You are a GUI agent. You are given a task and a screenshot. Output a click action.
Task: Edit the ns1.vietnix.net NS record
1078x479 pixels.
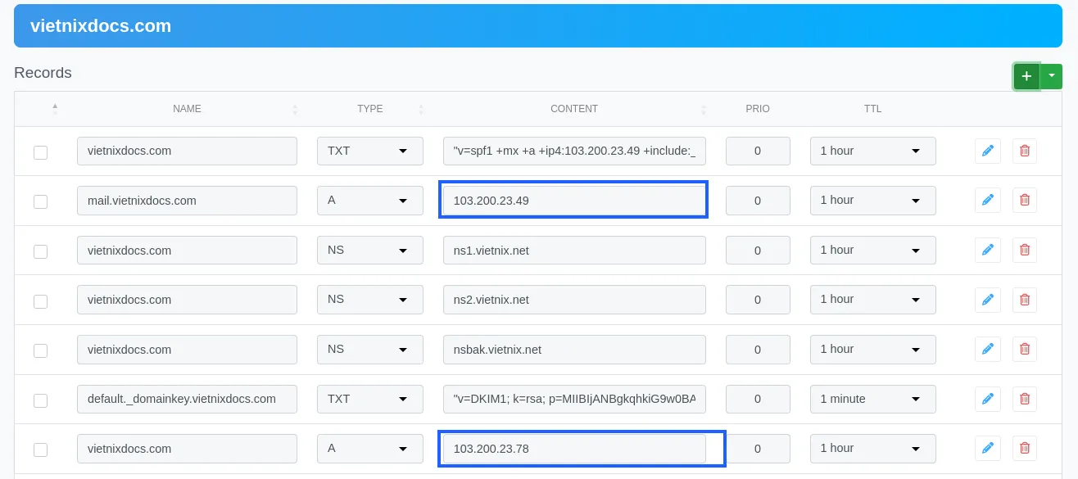tap(988, 250)
